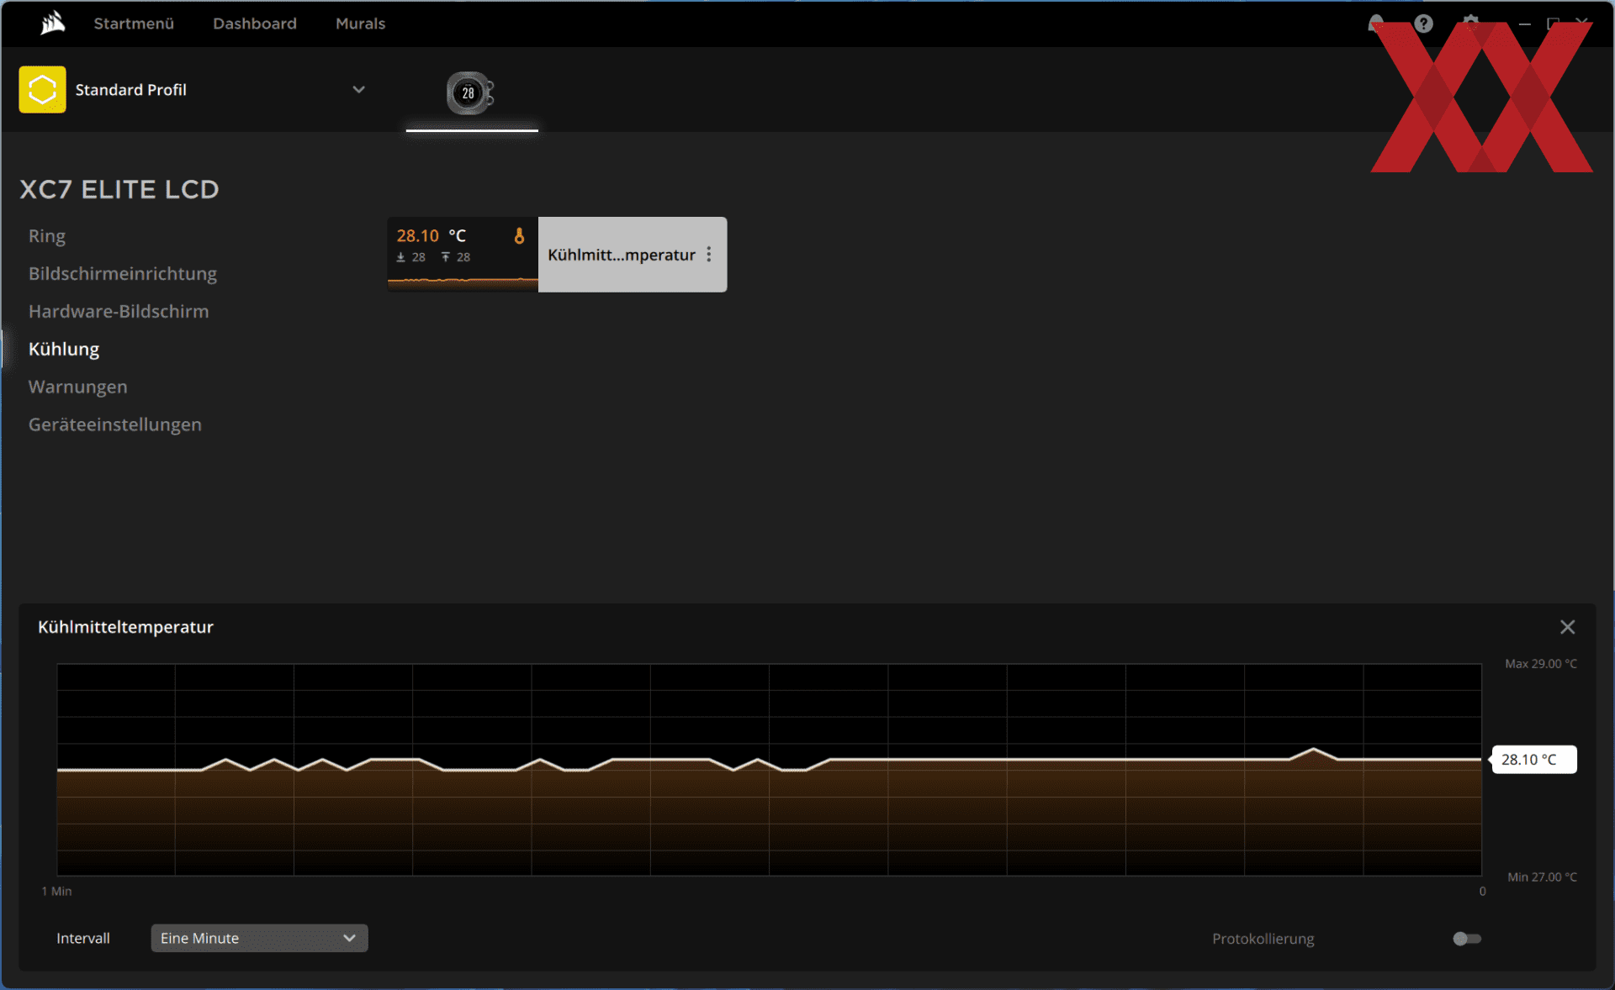The height and width of the screenshot is (990, 1615).
Task: Click the Protokollierung label
Action: pyautogui.click(x=1263, y=939)
